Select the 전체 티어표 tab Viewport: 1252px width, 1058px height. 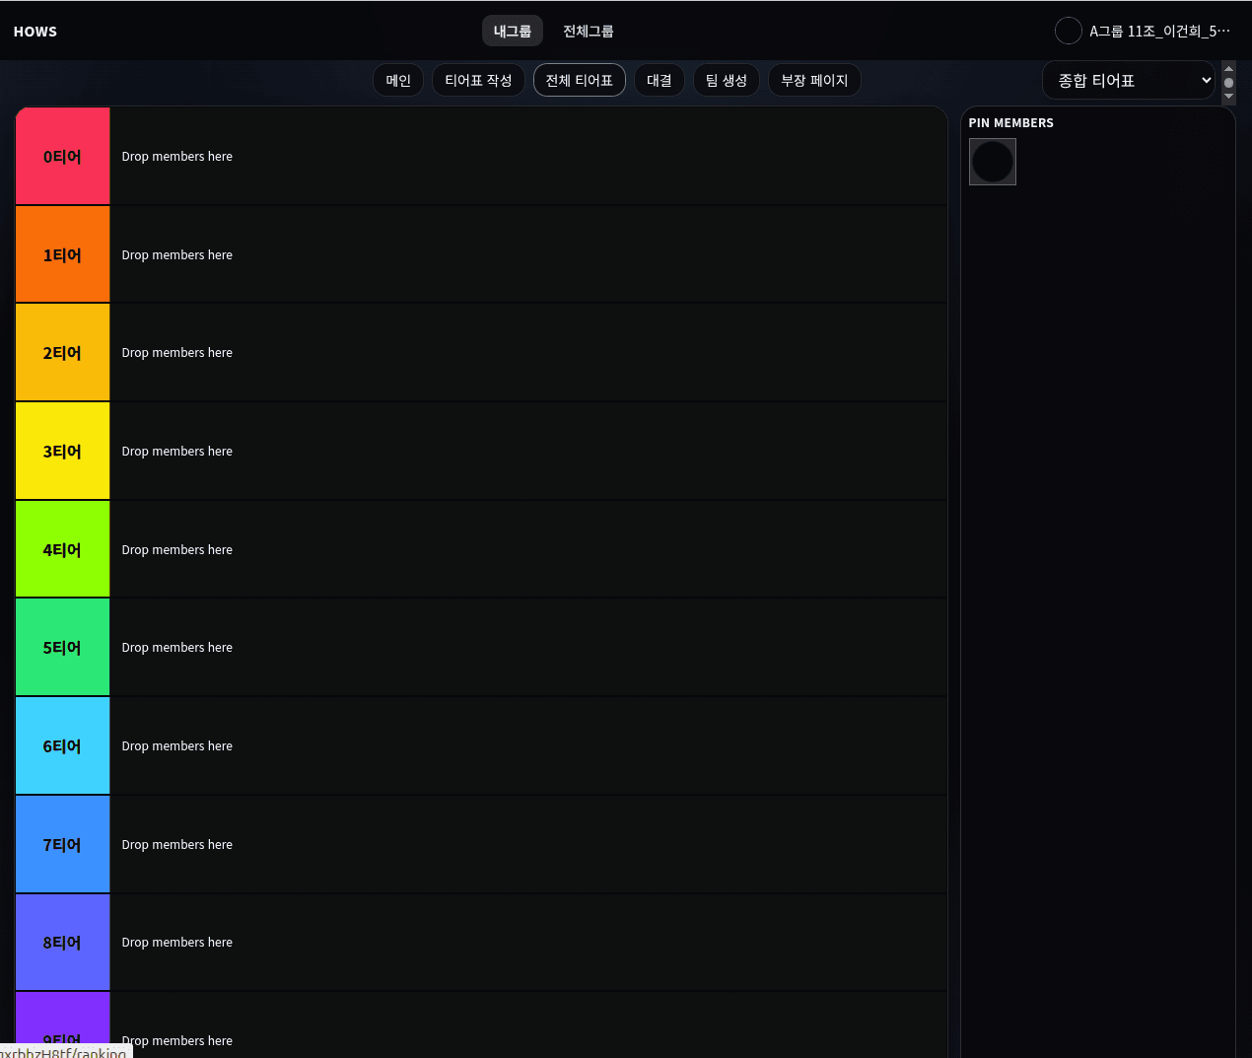click(x=580, y=80)
